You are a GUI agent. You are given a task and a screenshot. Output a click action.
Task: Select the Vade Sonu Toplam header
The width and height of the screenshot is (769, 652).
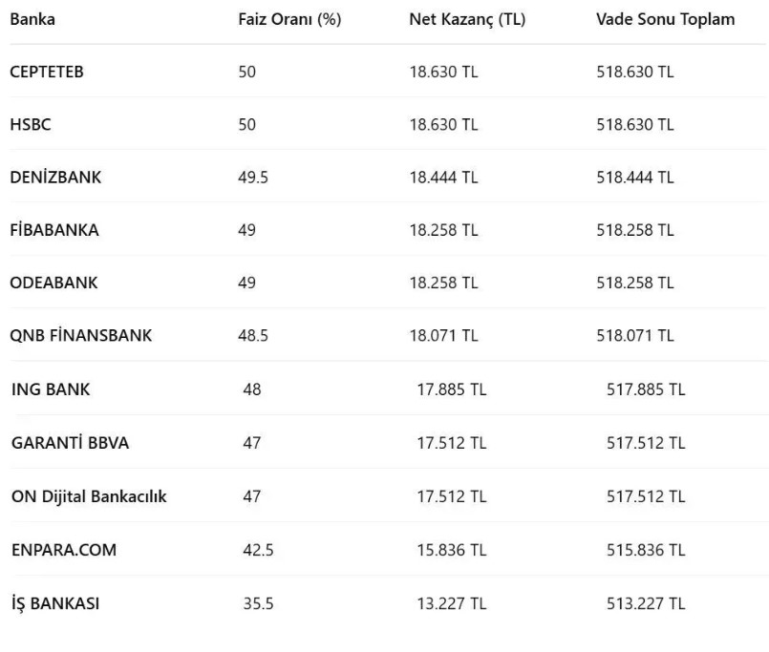tap(665, 19)
